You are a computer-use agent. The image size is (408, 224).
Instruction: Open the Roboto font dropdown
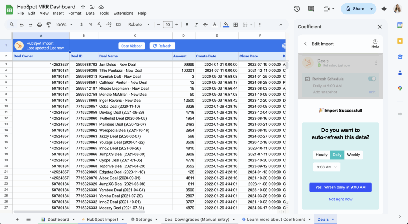click(x=139, y=24)
